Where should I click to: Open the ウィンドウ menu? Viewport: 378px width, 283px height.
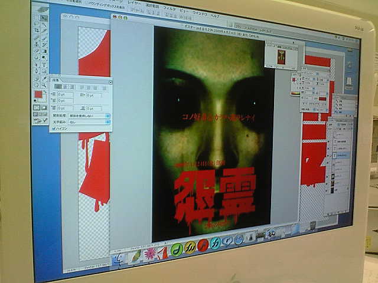(200, 14)
